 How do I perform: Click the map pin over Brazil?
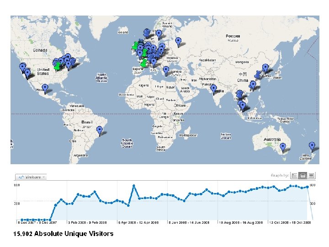100,131
